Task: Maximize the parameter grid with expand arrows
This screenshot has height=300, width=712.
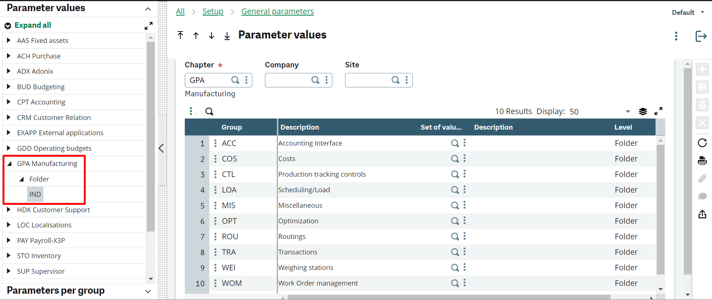Action: 658,111
